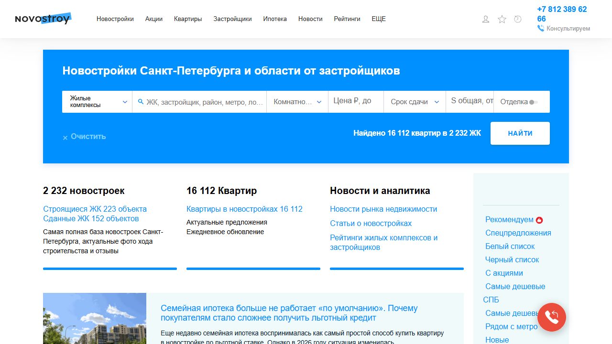Open Рейтинги жилых комплексов и застройщиков link
The width and height of the screenshot is (612, 344).
tap(384, 242)
